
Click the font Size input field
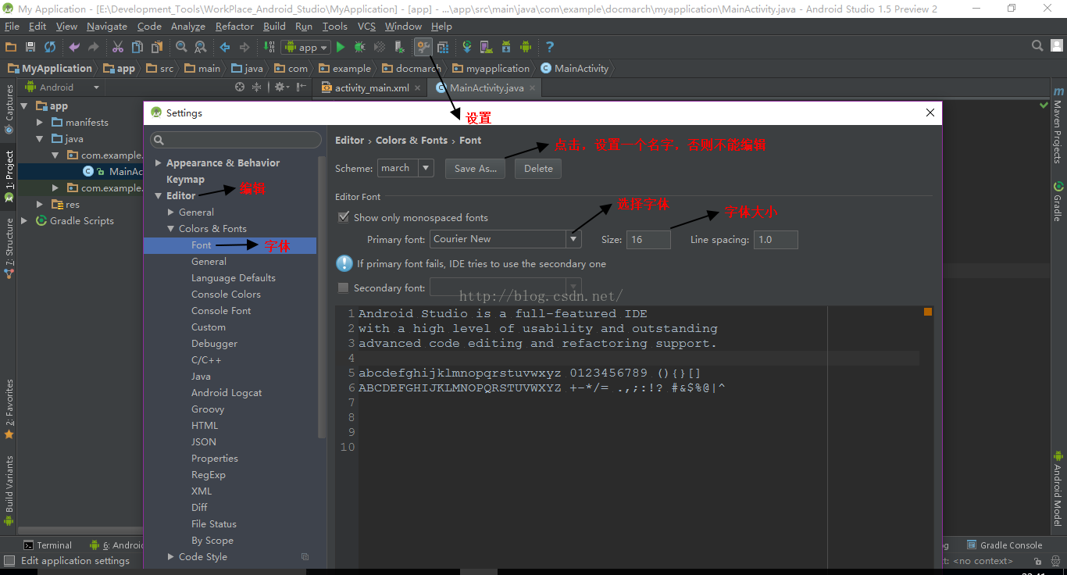(x=648, y=240)
